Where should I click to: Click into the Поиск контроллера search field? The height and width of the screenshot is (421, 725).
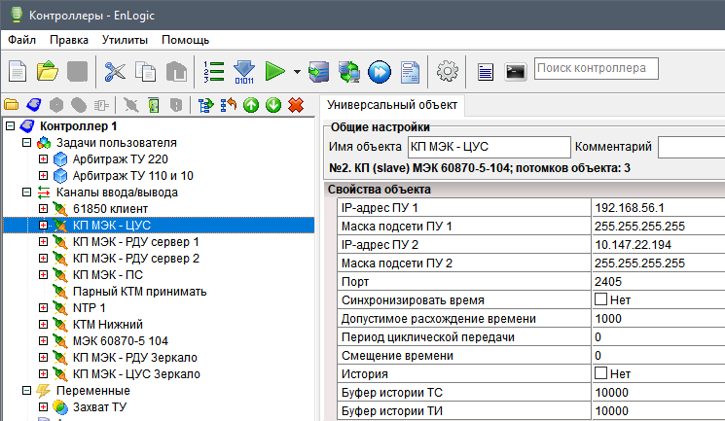597,68
